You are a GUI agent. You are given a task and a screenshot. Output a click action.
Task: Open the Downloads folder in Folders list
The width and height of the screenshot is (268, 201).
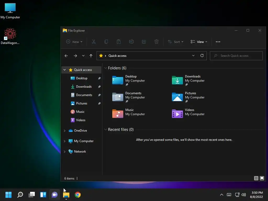point(188,80)
